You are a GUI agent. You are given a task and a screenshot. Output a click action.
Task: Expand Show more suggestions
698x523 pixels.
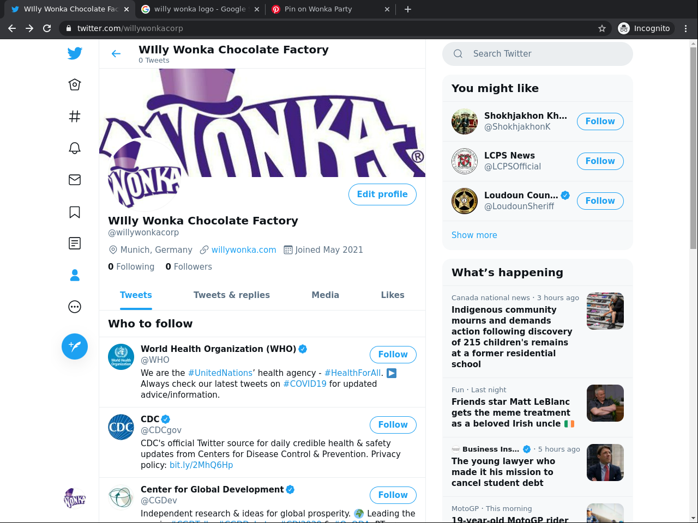(474, 235)
